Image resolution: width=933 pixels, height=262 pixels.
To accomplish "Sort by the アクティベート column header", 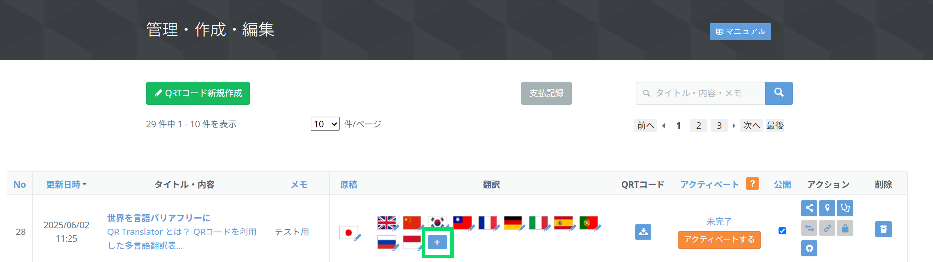I will pyautogui.click(x=710, y=184).
